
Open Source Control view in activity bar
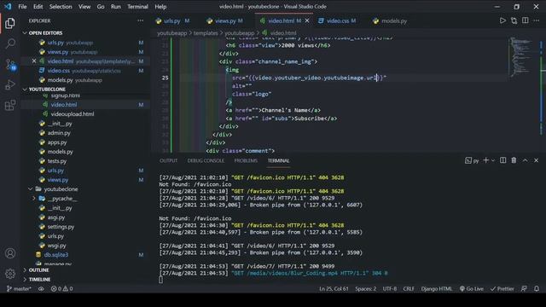click(x=10, y=65)
